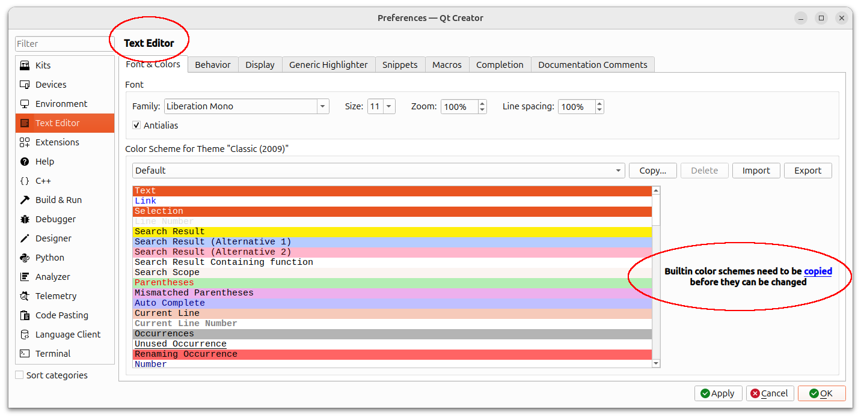
Task: Click the Python logo icon
Action: pos(25,258)
